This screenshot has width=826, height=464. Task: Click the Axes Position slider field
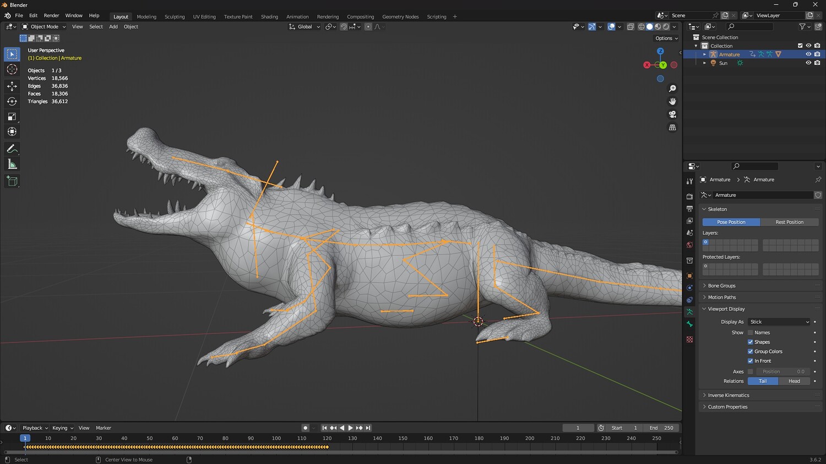point(783,372)
